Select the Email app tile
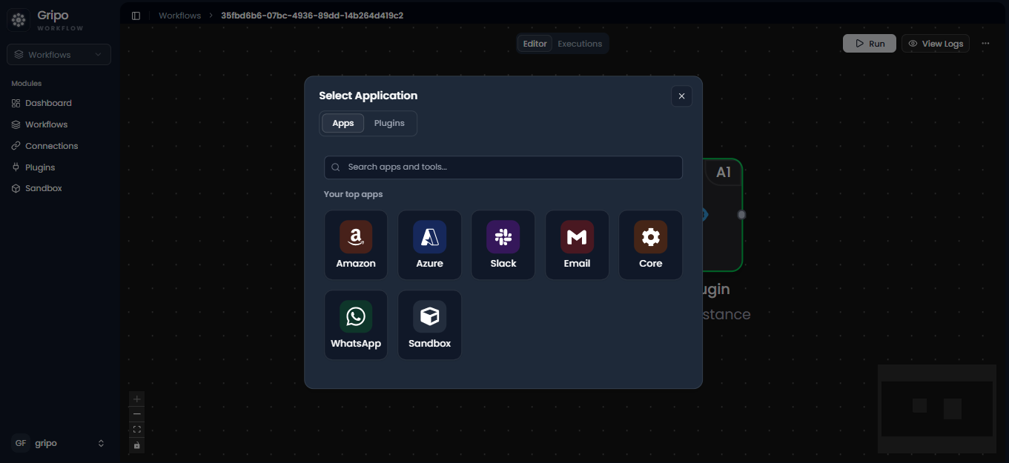This screenshot has height=463, width=1009. pyautogui.click(x=577, y=245)
